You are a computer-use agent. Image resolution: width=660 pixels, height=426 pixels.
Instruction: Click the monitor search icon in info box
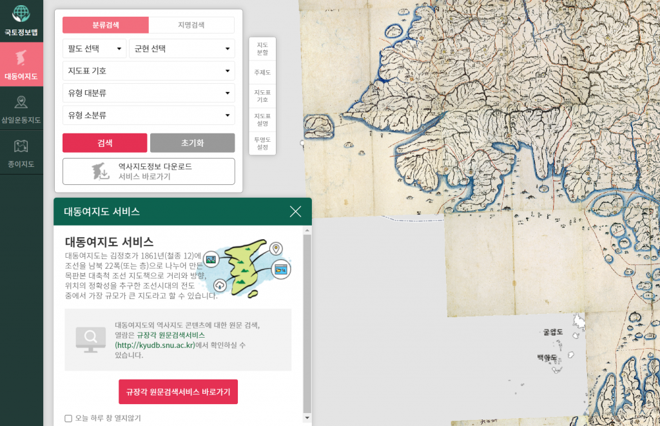(x=90, y=339)
